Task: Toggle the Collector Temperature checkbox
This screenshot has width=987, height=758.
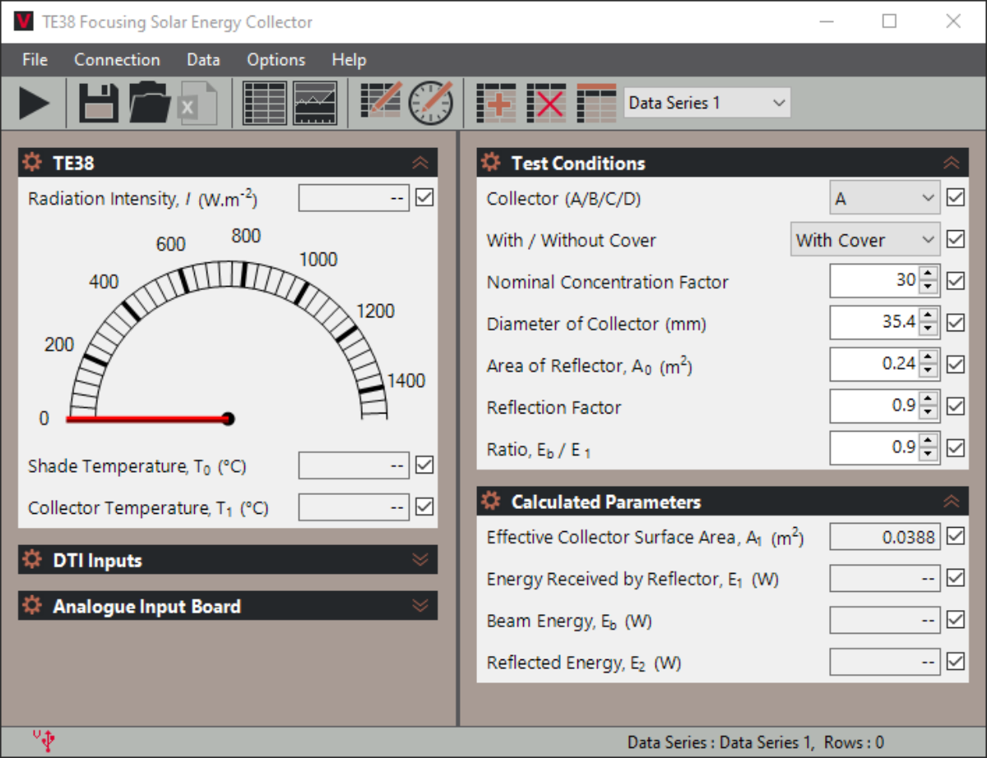Action: pos(424,507)
